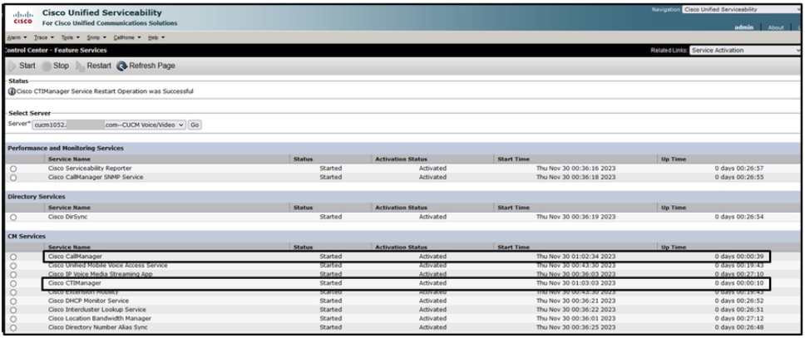Image resolution: width=805 pixels, height=338 pixels.
Task: Click the Cisco DHCP Monitor Service name
Action: click(x=88, y=301)
